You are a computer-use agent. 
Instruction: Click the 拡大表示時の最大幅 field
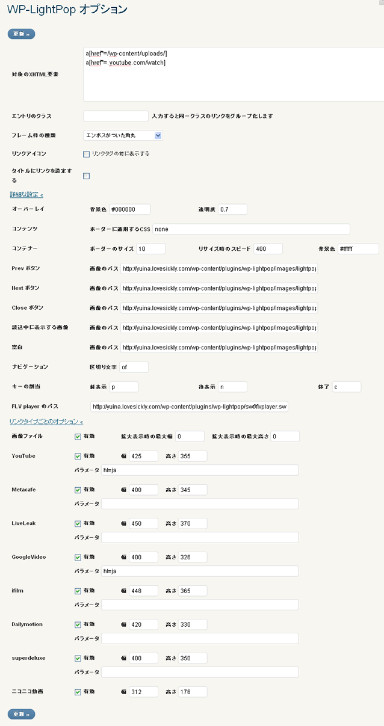pos(190,436)
